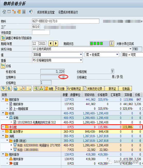Open the print options dropdown arrow
The height and width of the screenshot is (168, 143).
21,89
